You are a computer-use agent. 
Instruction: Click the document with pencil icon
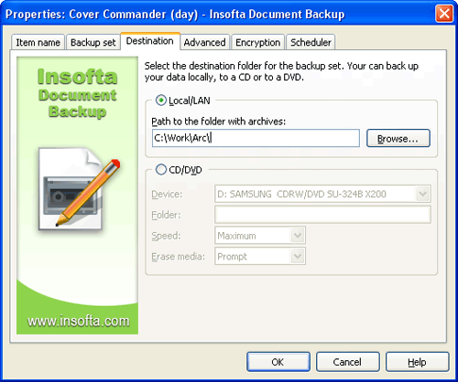(x=79, y=189)
